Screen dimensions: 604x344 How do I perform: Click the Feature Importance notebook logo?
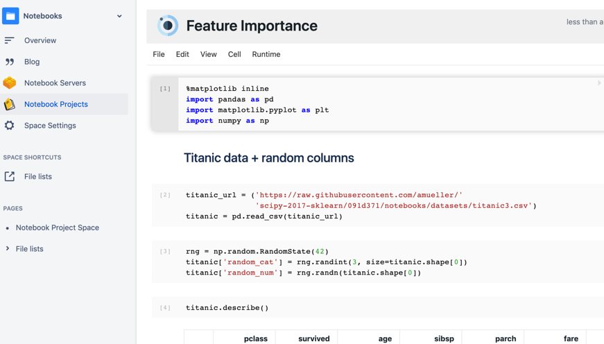168,26
